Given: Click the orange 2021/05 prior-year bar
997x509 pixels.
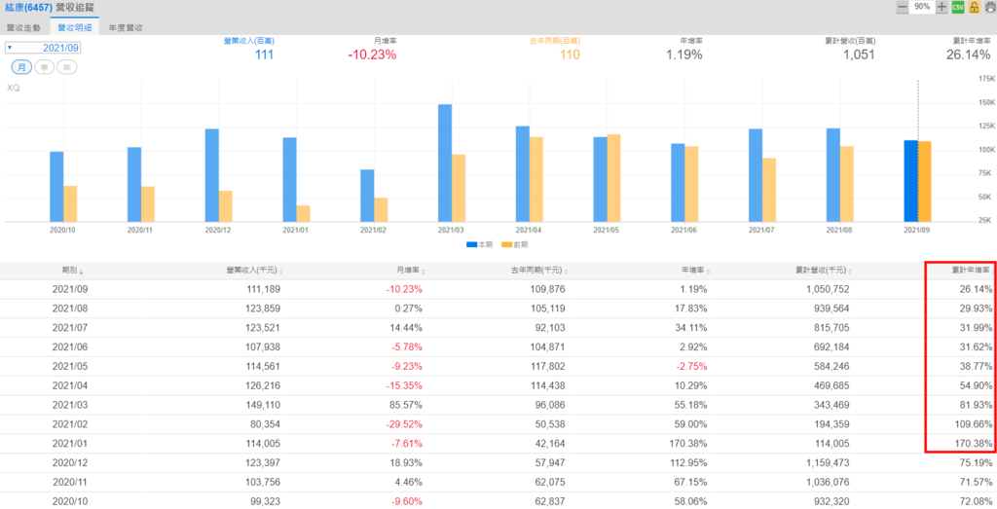Looking at the screenshot, I should [613, 178].
